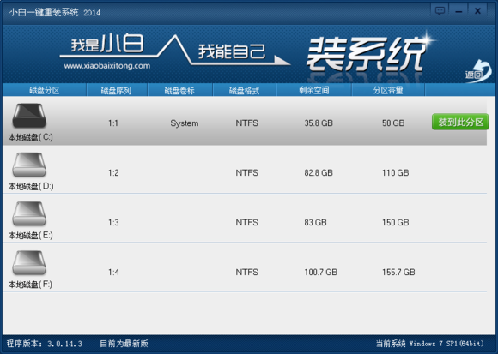Click the System volume label in C: row
This screenshot has width=498, height=354.
[185, 123]
